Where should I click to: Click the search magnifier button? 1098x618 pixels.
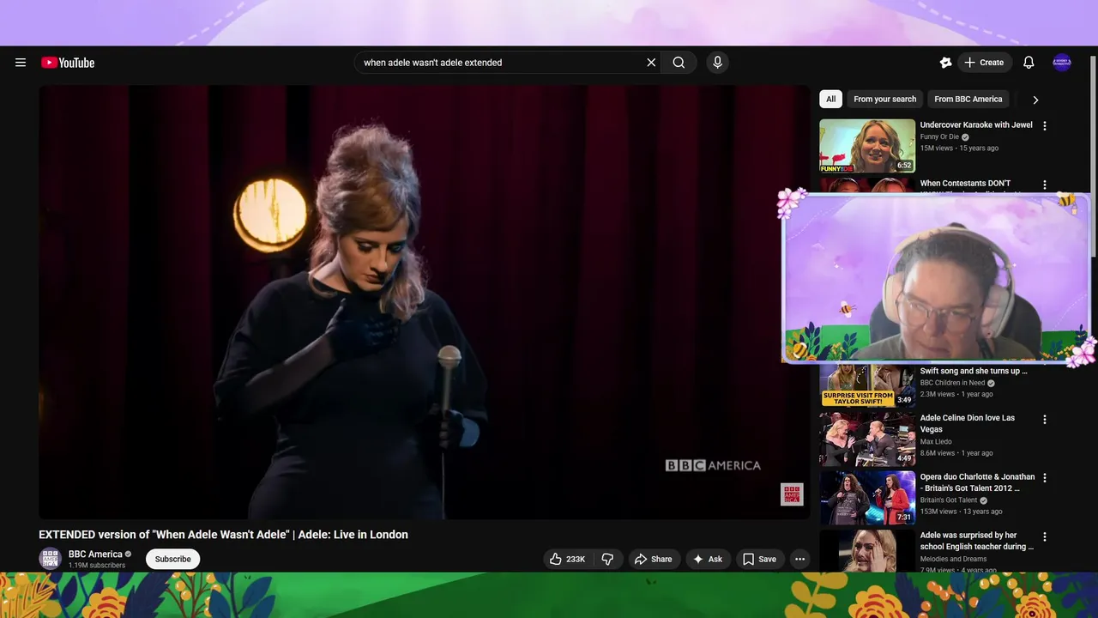pos(679,63)
